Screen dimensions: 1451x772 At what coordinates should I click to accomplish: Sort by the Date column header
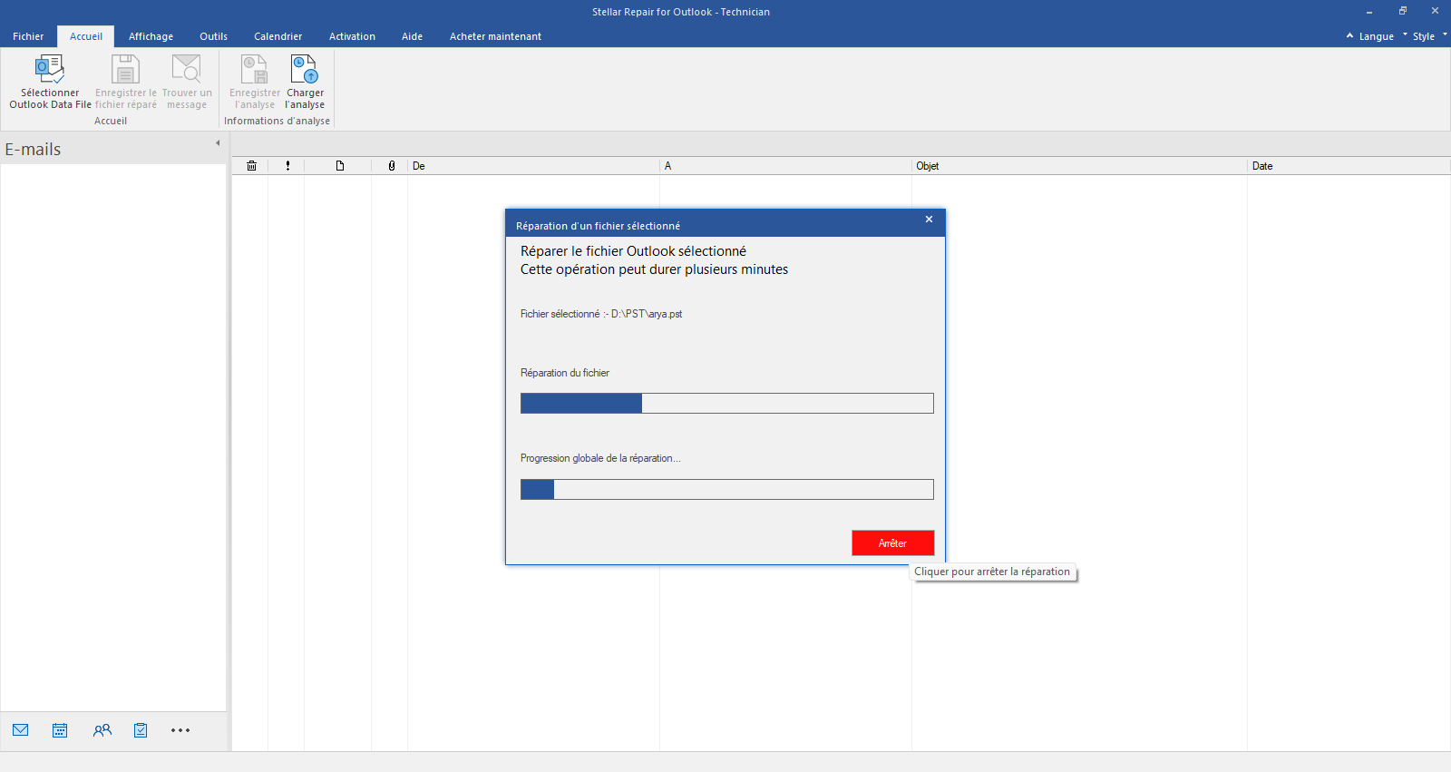(x=1349, y=166)
